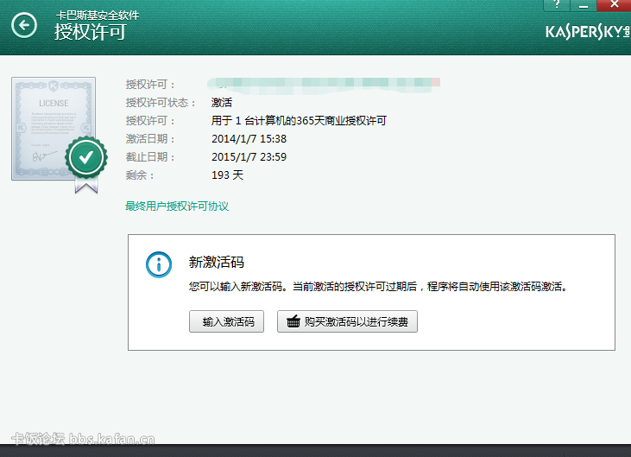Go back with the circular arrow icon
631x457 pixels.
[x=24, y=25]
